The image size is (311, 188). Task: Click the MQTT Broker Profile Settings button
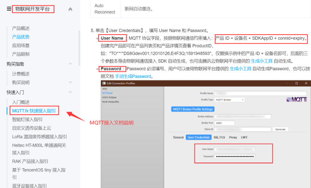pyautogui.click(x=193, y=109)
